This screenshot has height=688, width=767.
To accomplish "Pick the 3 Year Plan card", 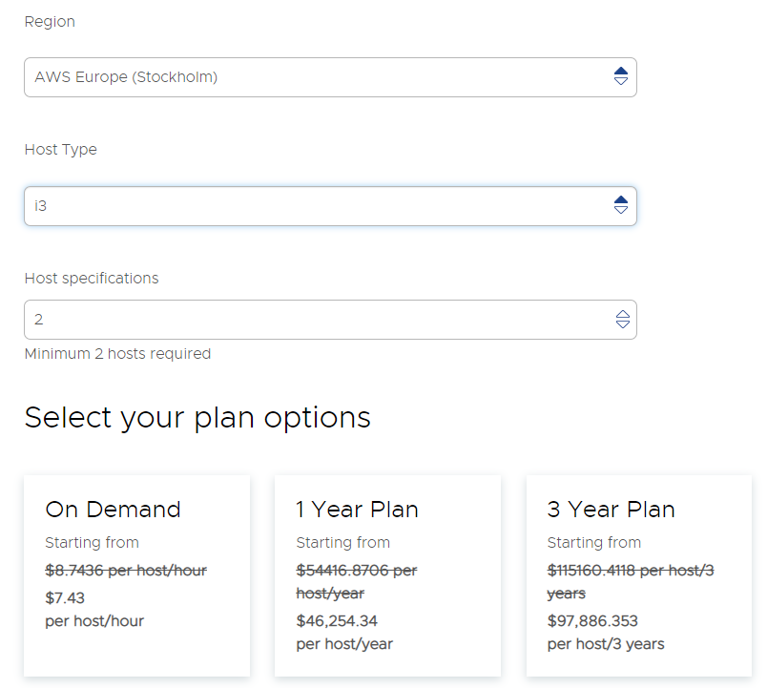I will [638, 575].
